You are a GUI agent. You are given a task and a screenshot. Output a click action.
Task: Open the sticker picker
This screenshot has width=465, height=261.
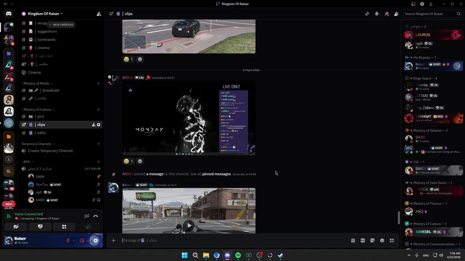pos(372,240)
